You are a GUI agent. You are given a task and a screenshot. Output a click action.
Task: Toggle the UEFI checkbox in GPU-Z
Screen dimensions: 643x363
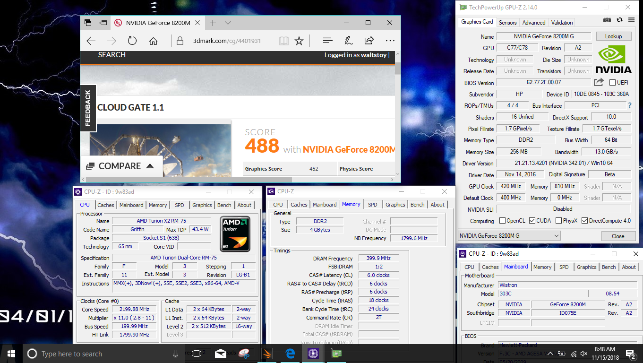click(612, 83)
